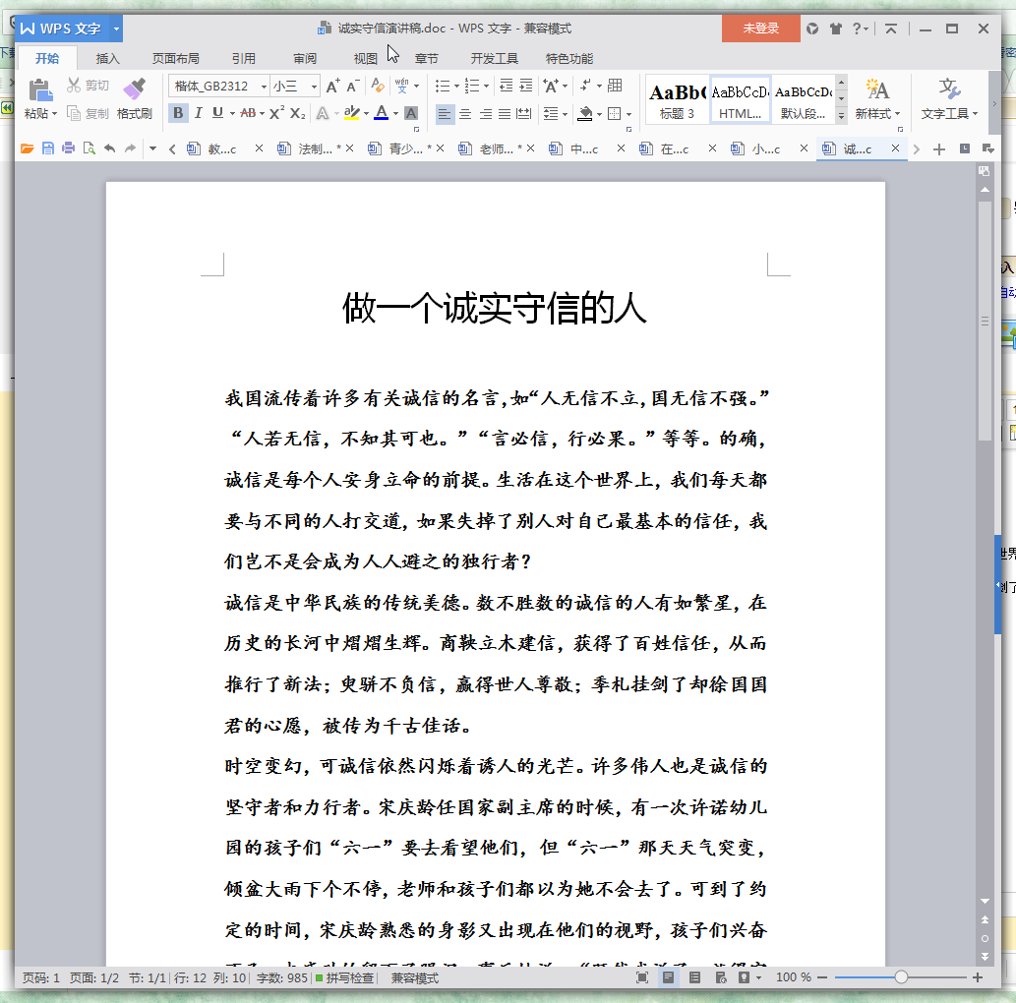1016x1003 pixels.
Task: Open the 新样式 new style menu
Action: 877,99
